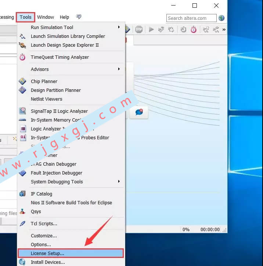Choose License Setup...
263x266 pixels.
pos(71,253)
